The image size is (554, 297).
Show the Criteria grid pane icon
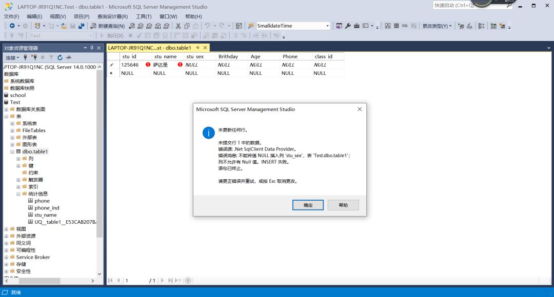397,26
